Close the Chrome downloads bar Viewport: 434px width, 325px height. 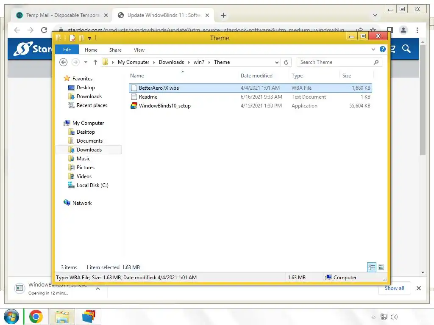[418, 288]
